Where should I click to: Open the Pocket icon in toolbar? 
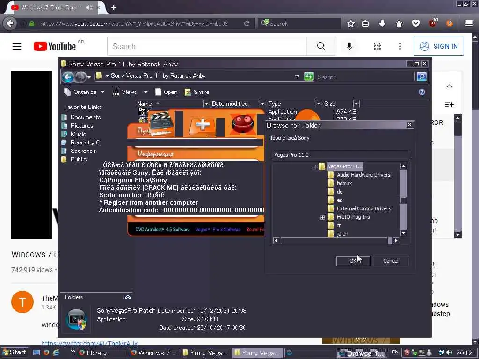pyautogui.click(x=416, y=23)
